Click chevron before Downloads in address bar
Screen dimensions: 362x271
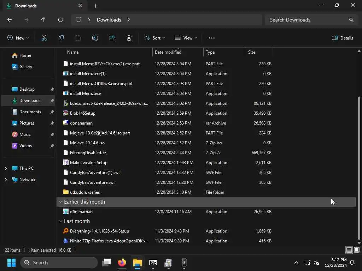(x=89, y=20)
